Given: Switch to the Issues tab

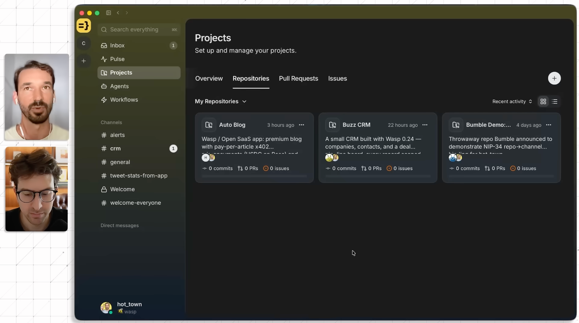Looking at the screenshot, I should [x=337, y=79].
